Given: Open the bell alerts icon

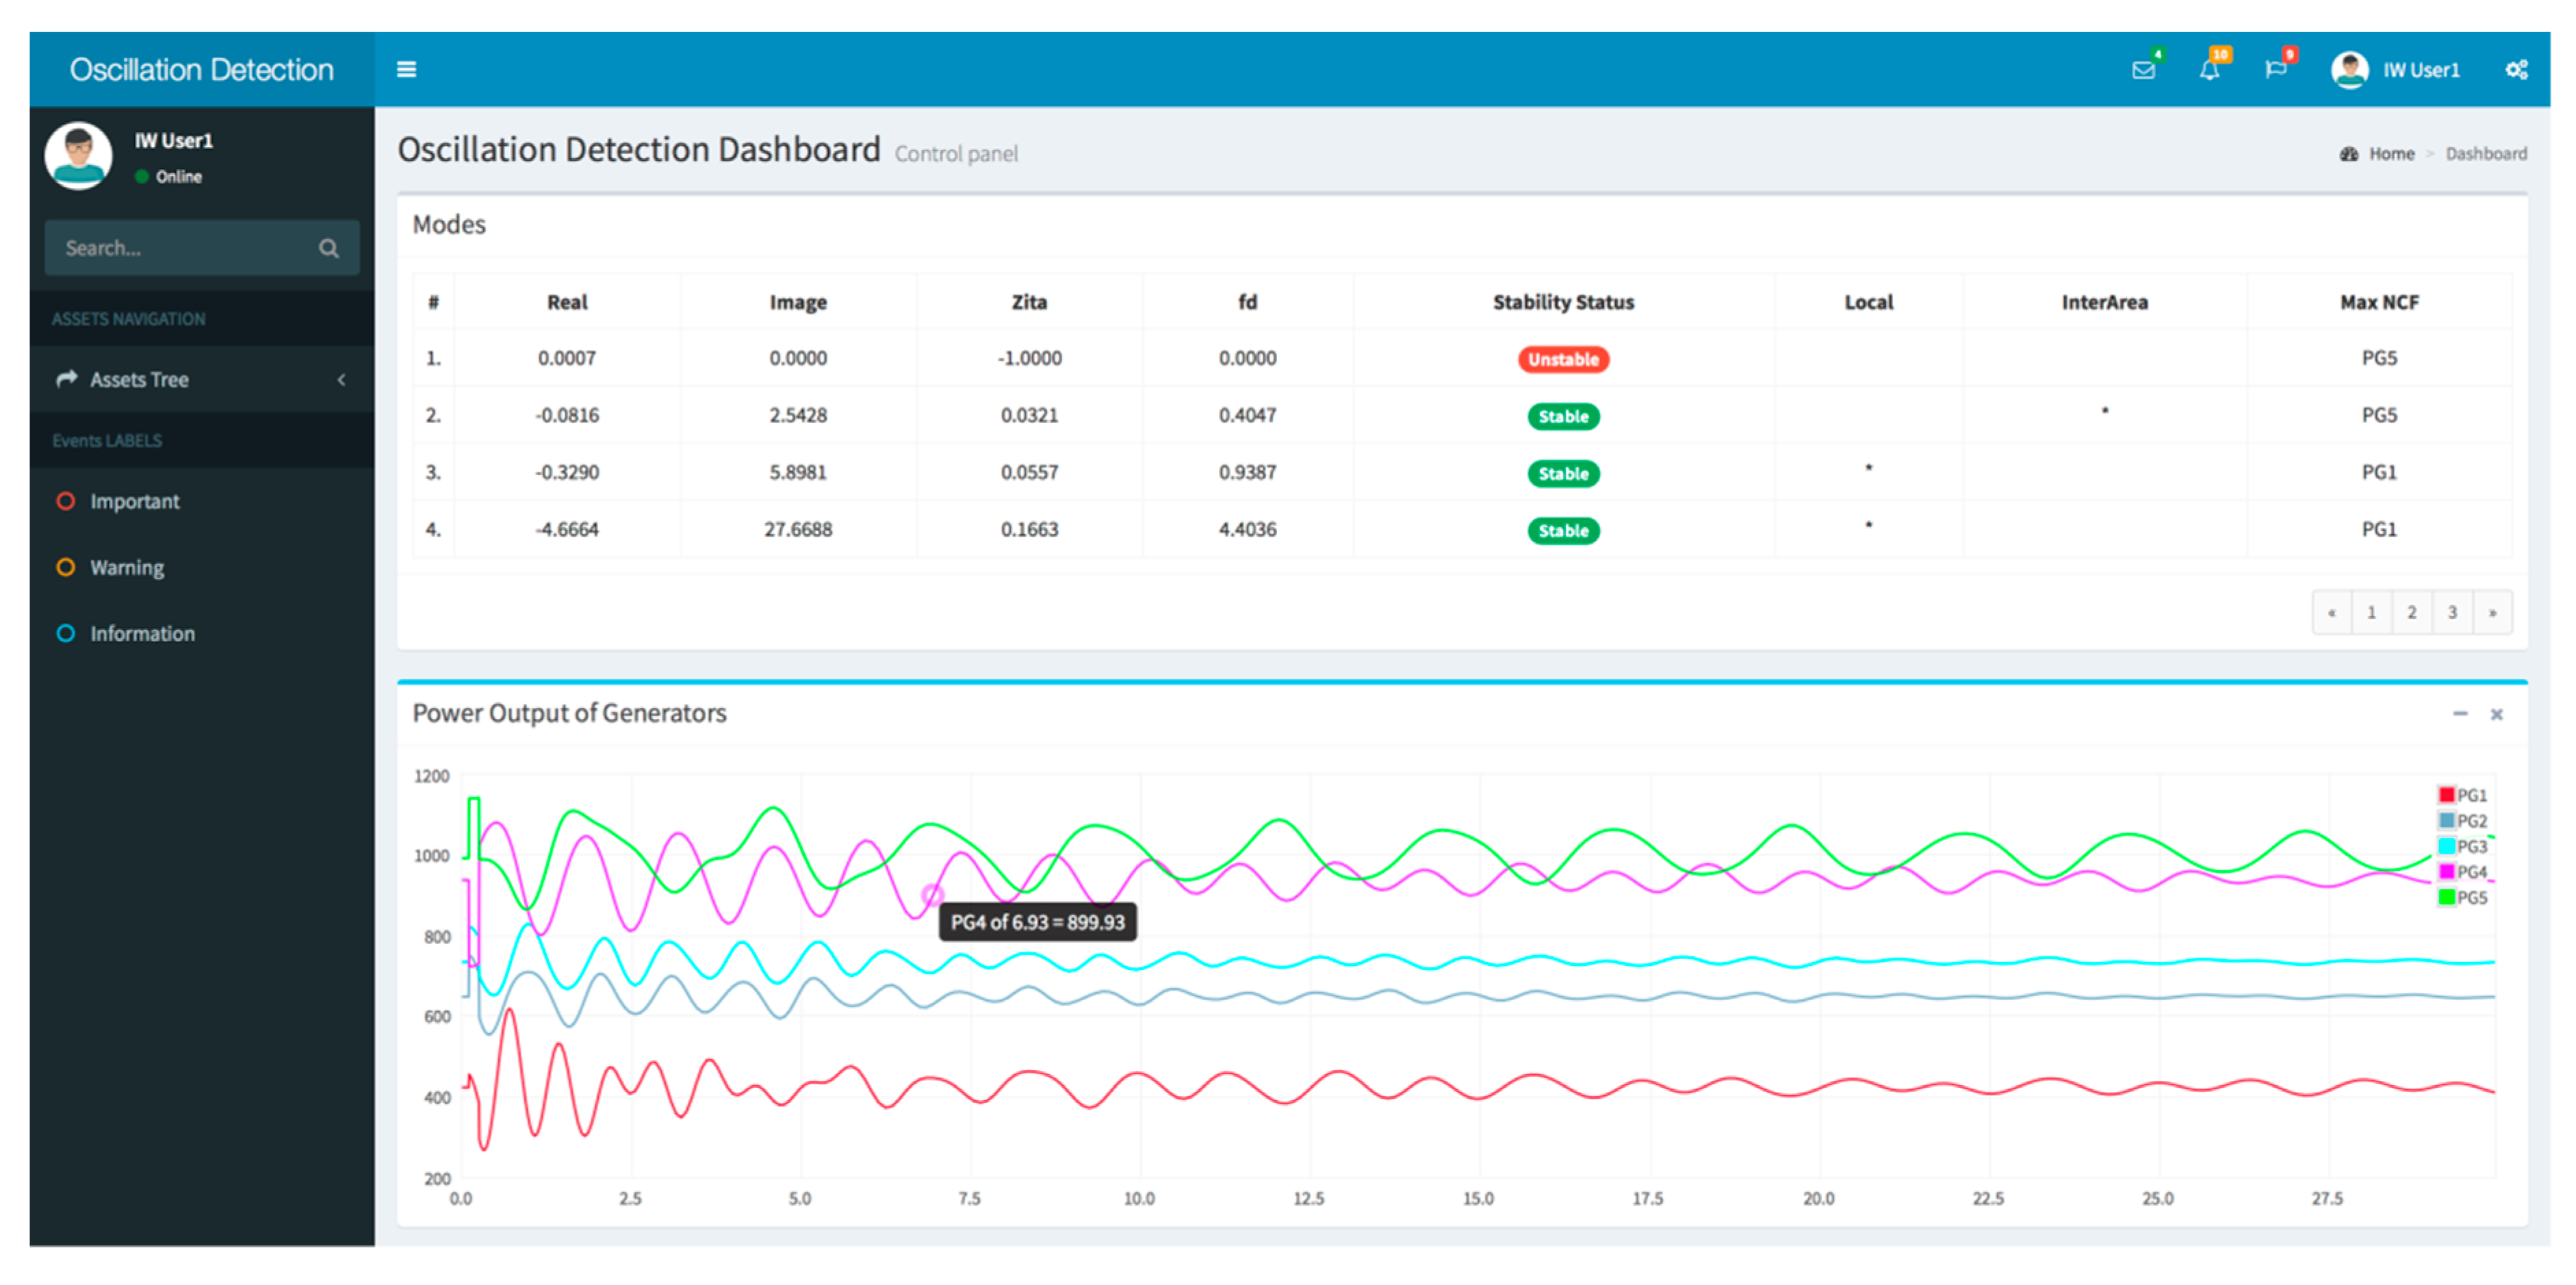Looking at the screenshot, I should coord(2209,70).
